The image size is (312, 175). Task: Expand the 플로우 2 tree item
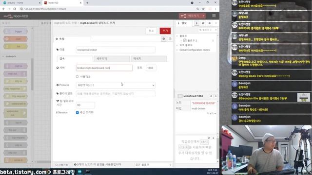(x=181, y=40)
